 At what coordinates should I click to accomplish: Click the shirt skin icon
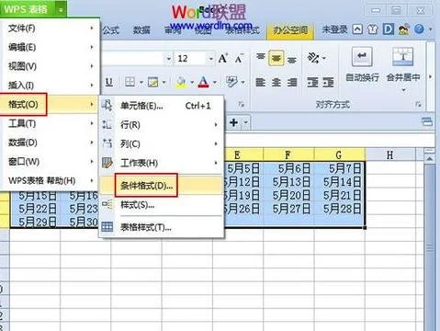[373, 29]
